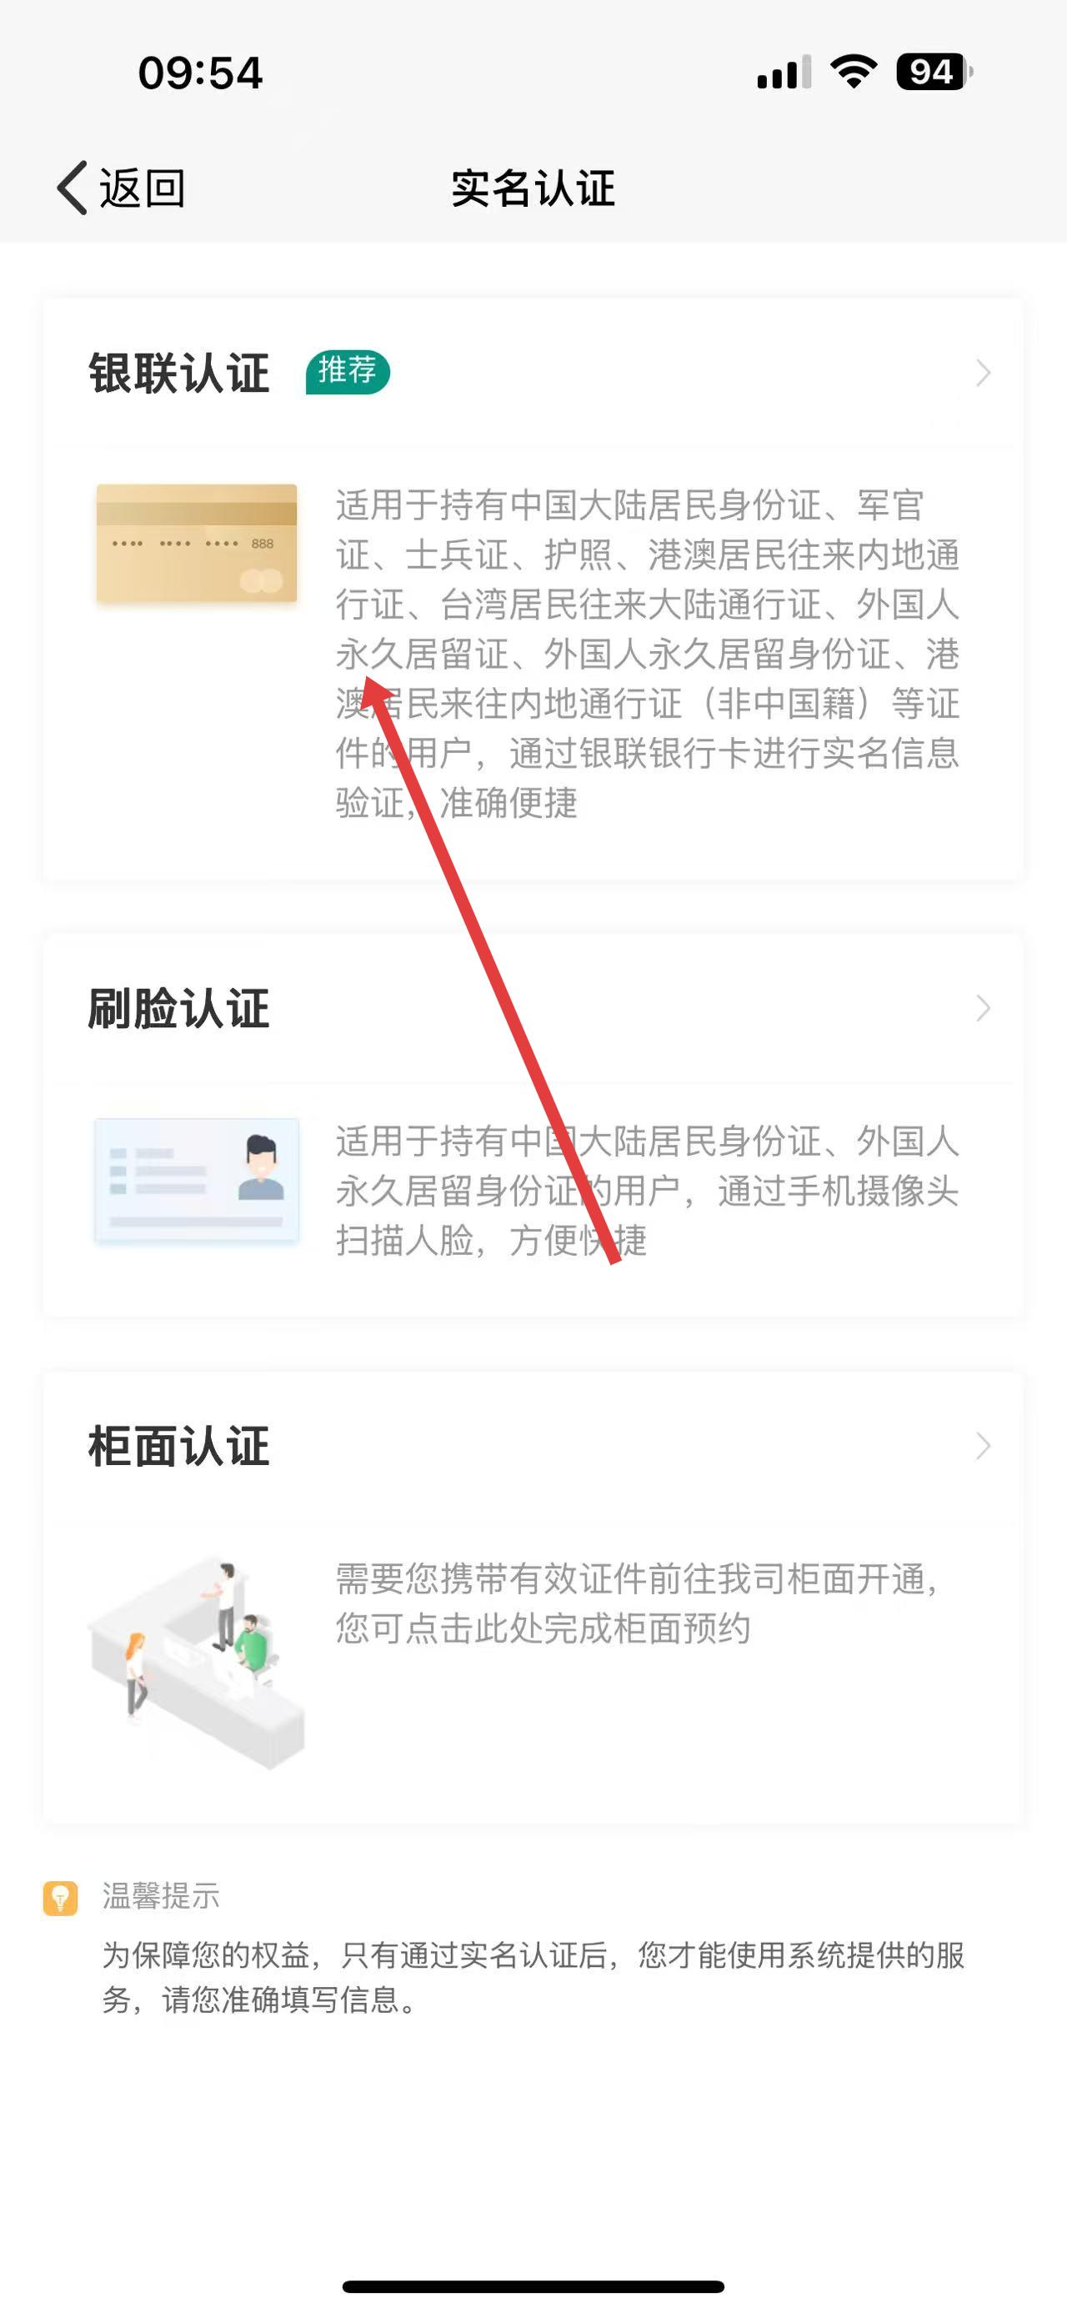The image size is (1067, 2313).
Task: Tap the cellular signal bars icon
Action: pos(784,72)
